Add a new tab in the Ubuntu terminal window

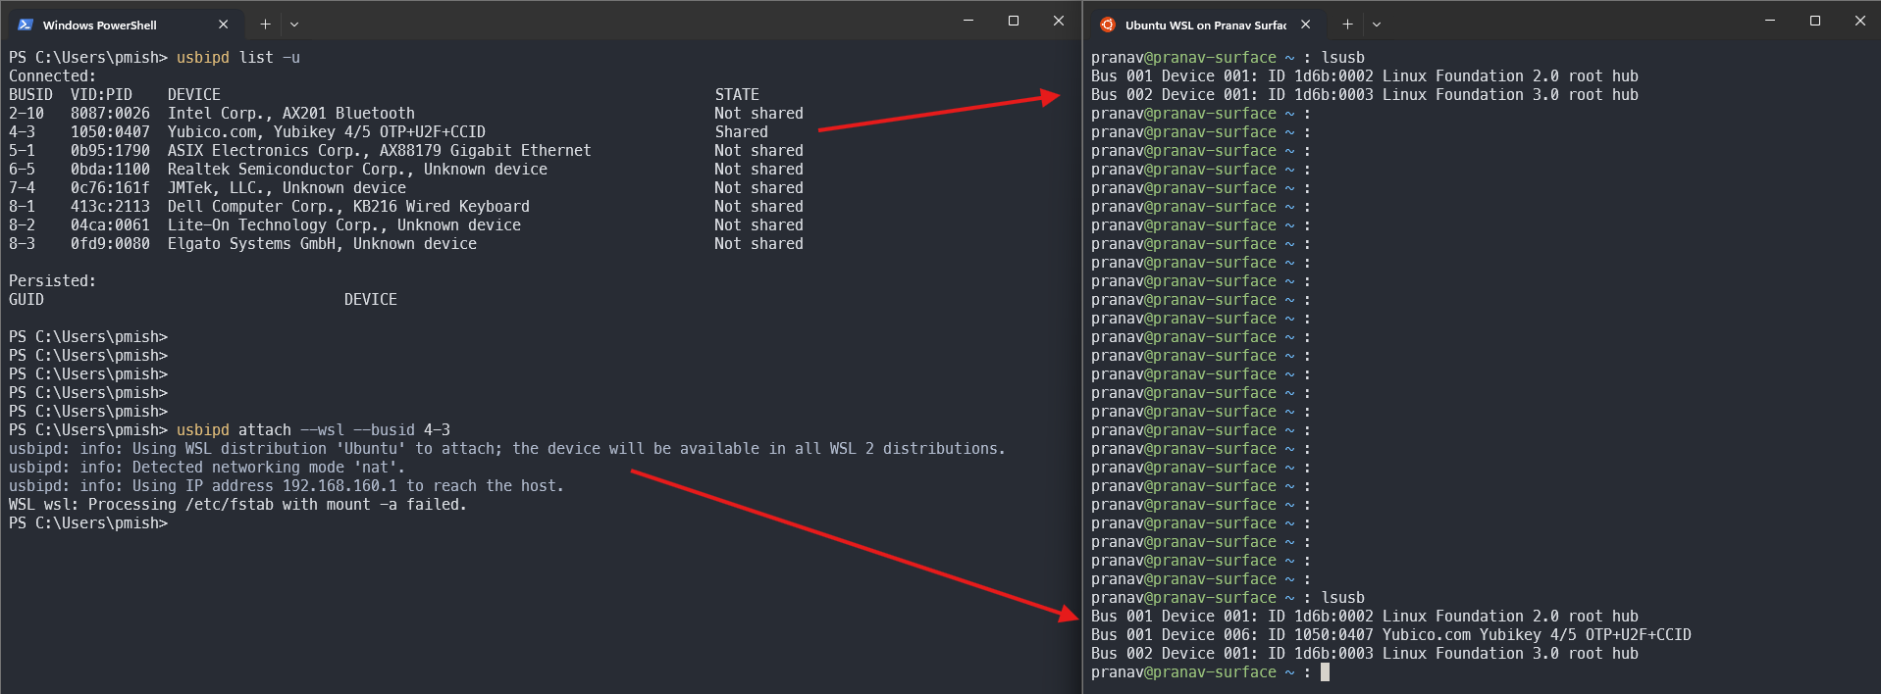(1347, 25)
